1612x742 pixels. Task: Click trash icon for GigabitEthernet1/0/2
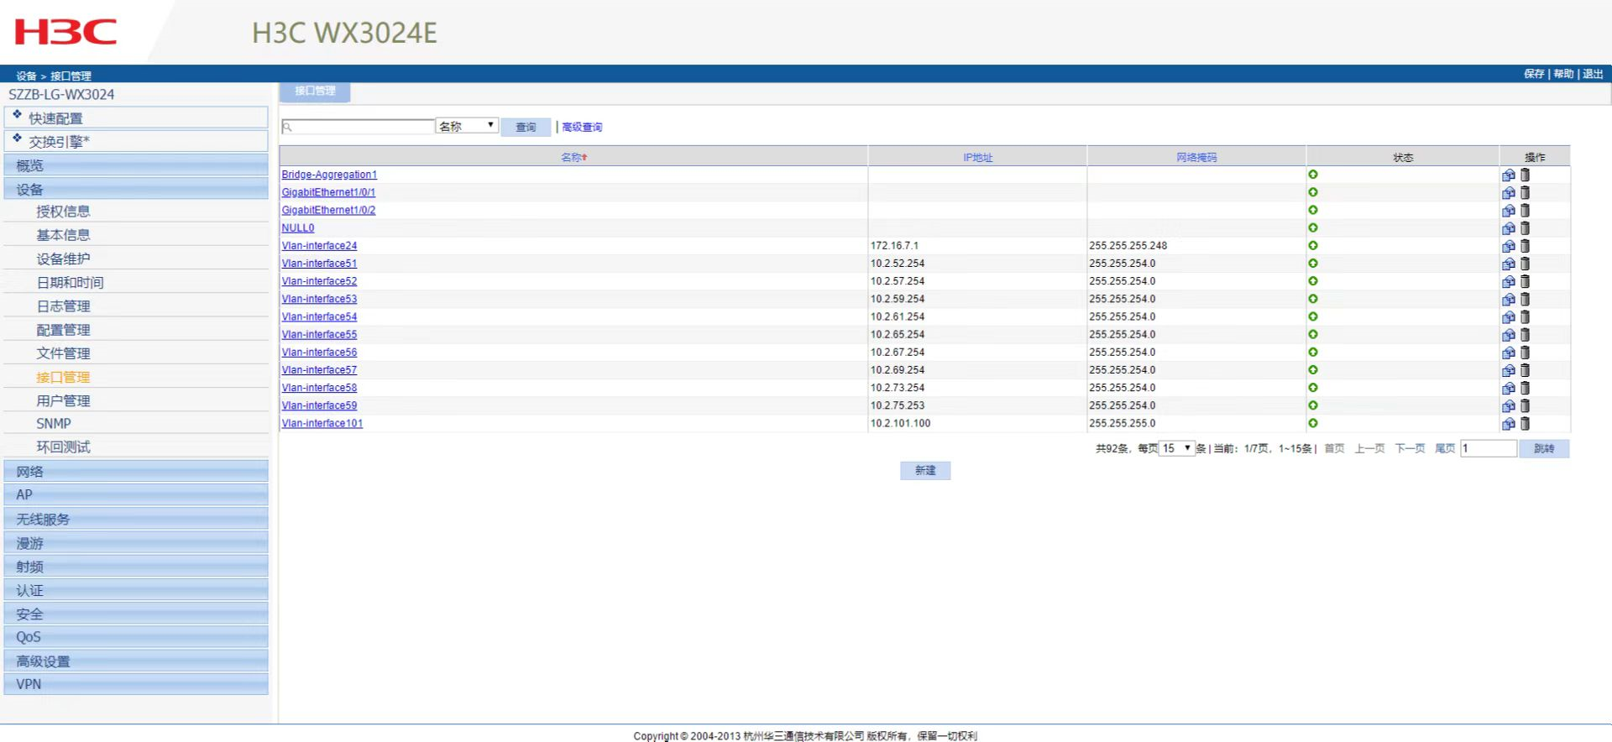1525,210
